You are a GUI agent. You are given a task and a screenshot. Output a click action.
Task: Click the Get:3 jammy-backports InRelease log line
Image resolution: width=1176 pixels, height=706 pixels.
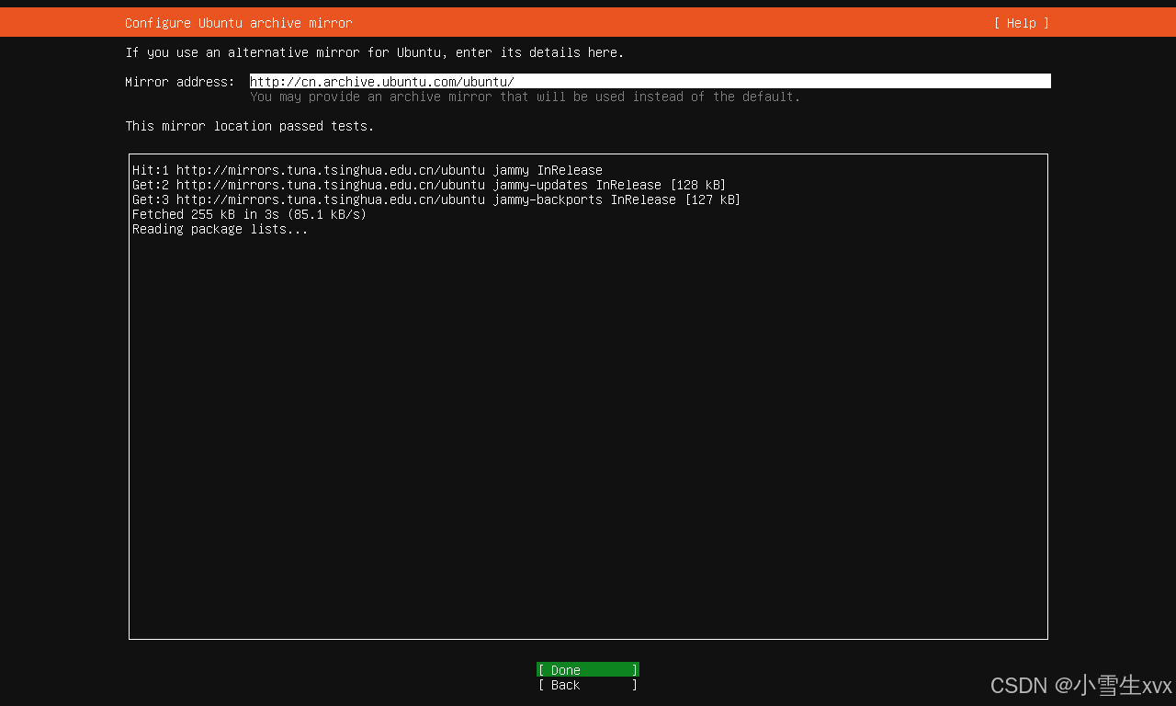tap(436, 199)
